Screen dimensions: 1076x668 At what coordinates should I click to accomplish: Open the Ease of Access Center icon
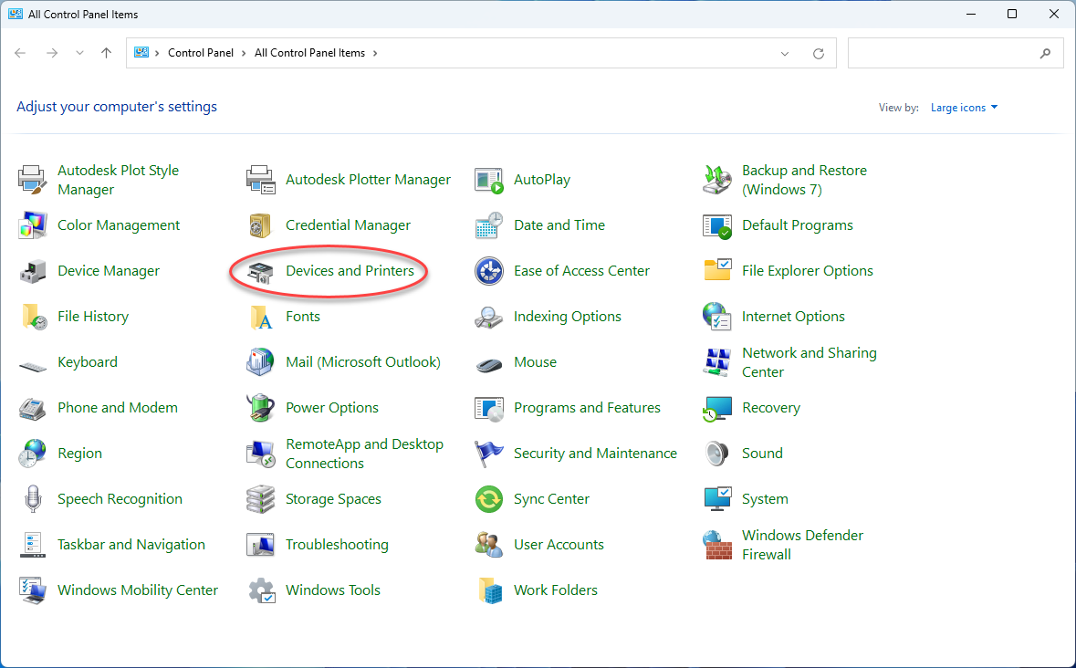tap(488, 272)
